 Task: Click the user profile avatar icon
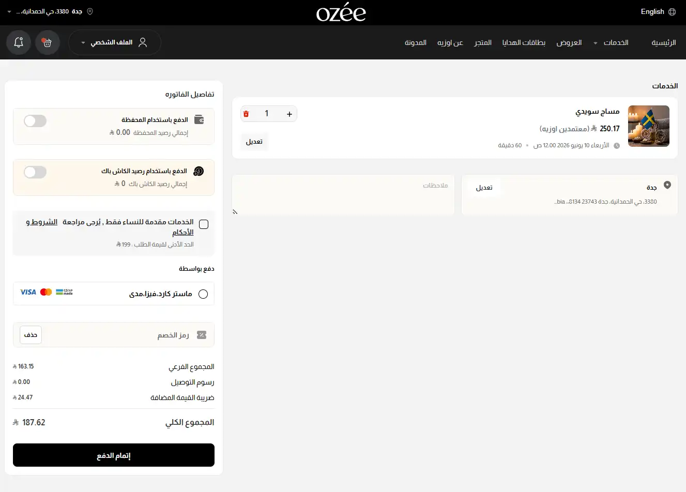tap(143, 42)
